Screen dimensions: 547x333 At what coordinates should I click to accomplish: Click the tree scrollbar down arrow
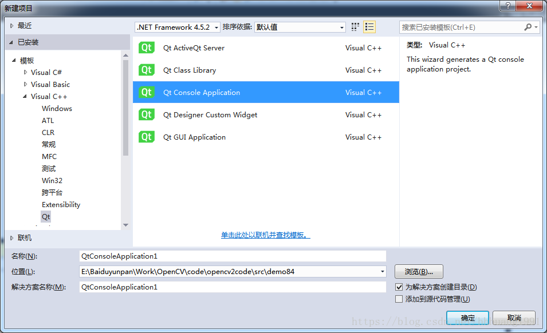(125, 225)
